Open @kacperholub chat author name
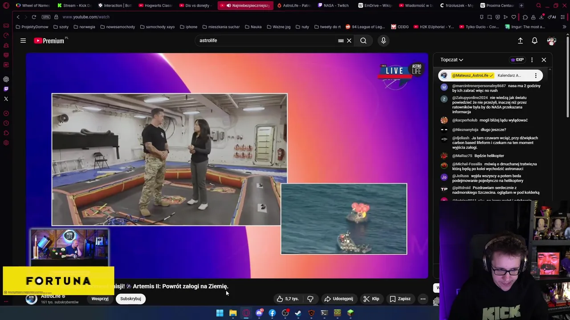Screen dimensions: 570x320 coord(465,120)
